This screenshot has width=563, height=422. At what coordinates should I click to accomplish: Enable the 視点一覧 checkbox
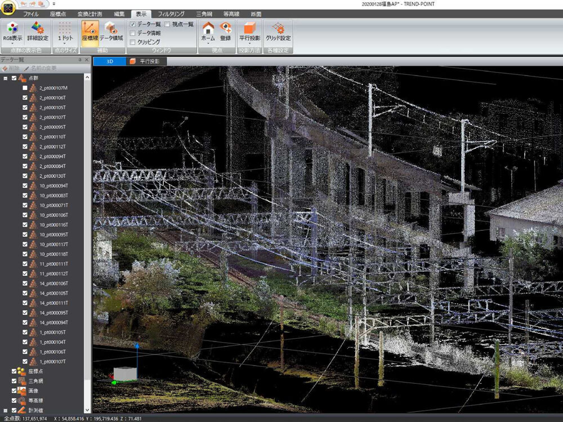click(167, 24)
